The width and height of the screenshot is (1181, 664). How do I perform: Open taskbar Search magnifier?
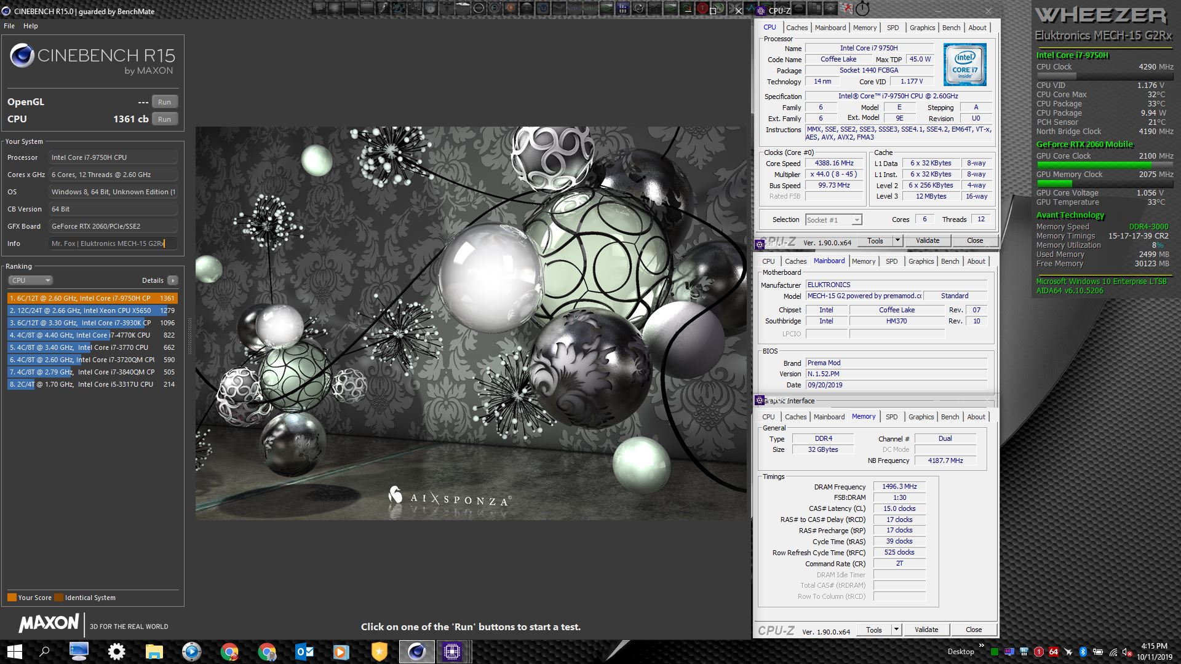coord(44,651)
